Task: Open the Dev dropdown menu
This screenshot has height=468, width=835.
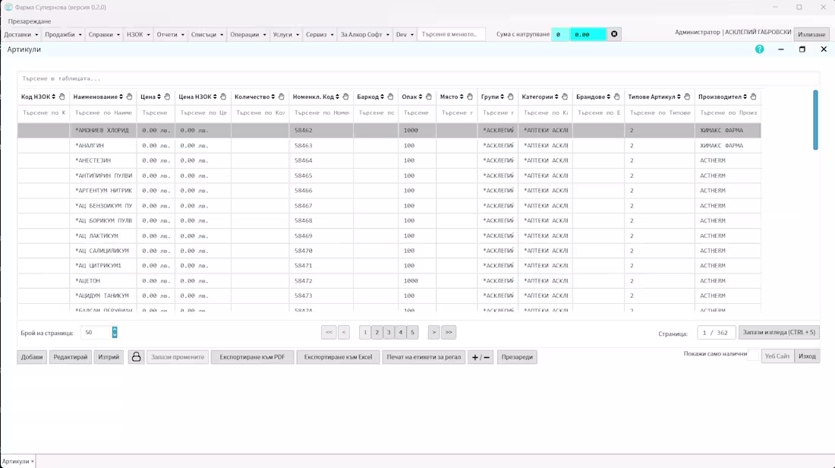Action: tap(403, 33)
